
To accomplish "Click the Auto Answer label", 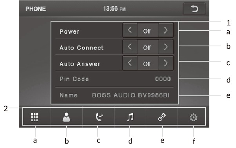I will click(80, 64).
